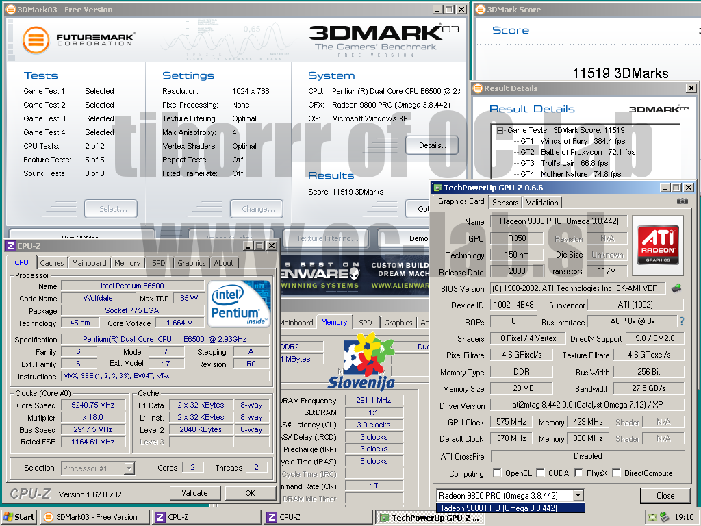Enable the PhysX checkbox

578,473
